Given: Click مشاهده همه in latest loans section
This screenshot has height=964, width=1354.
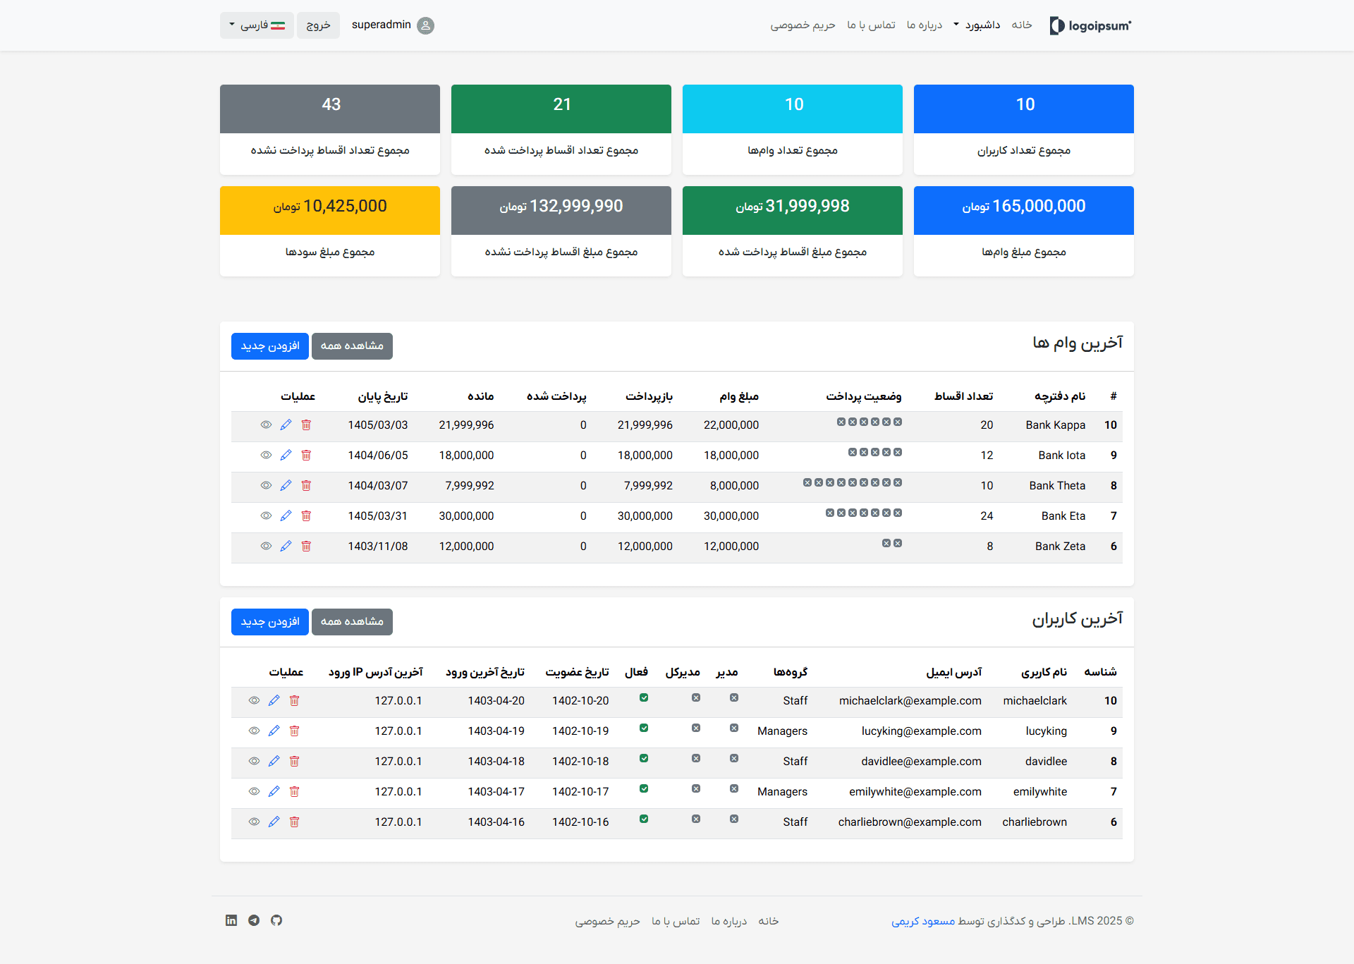Looking at the screenshot, I should point(352,346).
